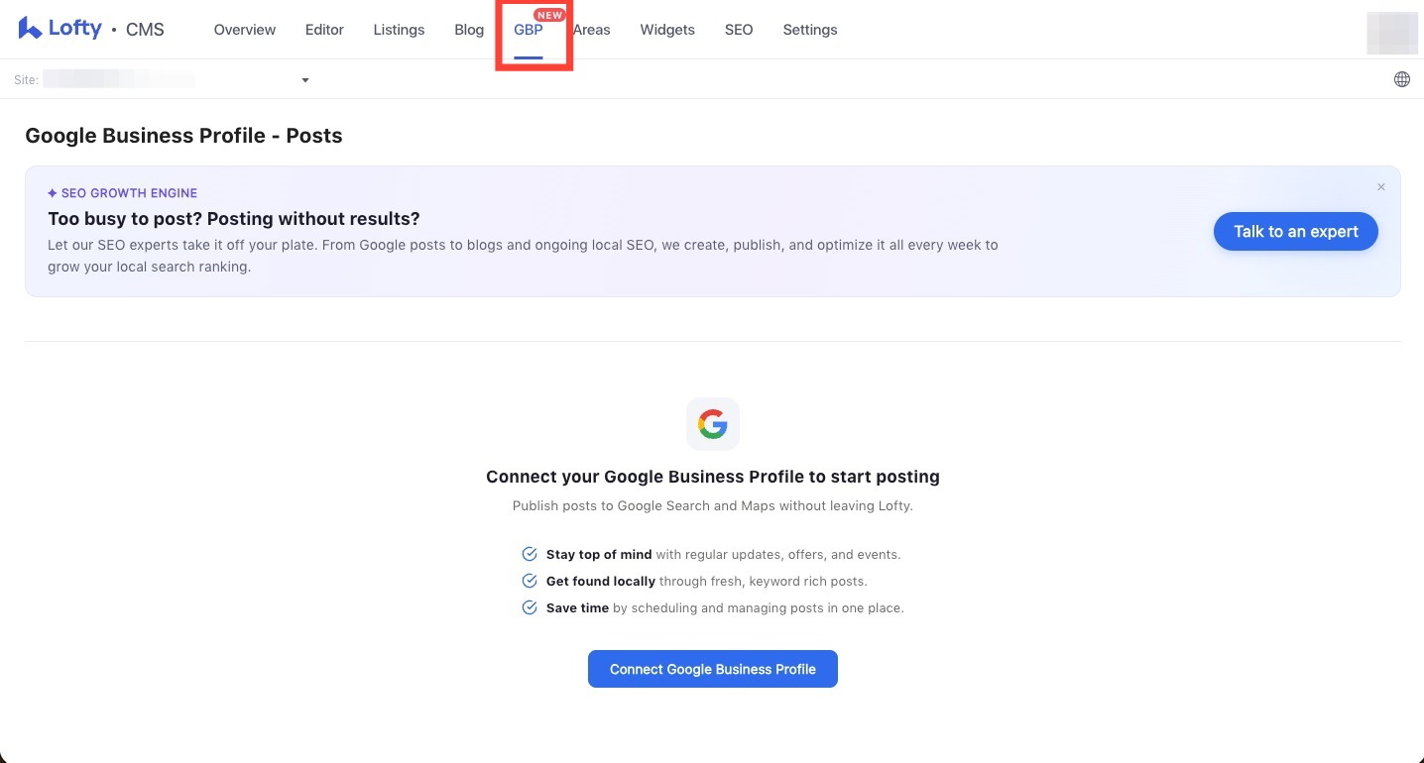Image resolution: width=1424 pixels, height=763 pixels.
Task: Click 'Connect your Google Business Profile' heading
Action: [713, 477]
